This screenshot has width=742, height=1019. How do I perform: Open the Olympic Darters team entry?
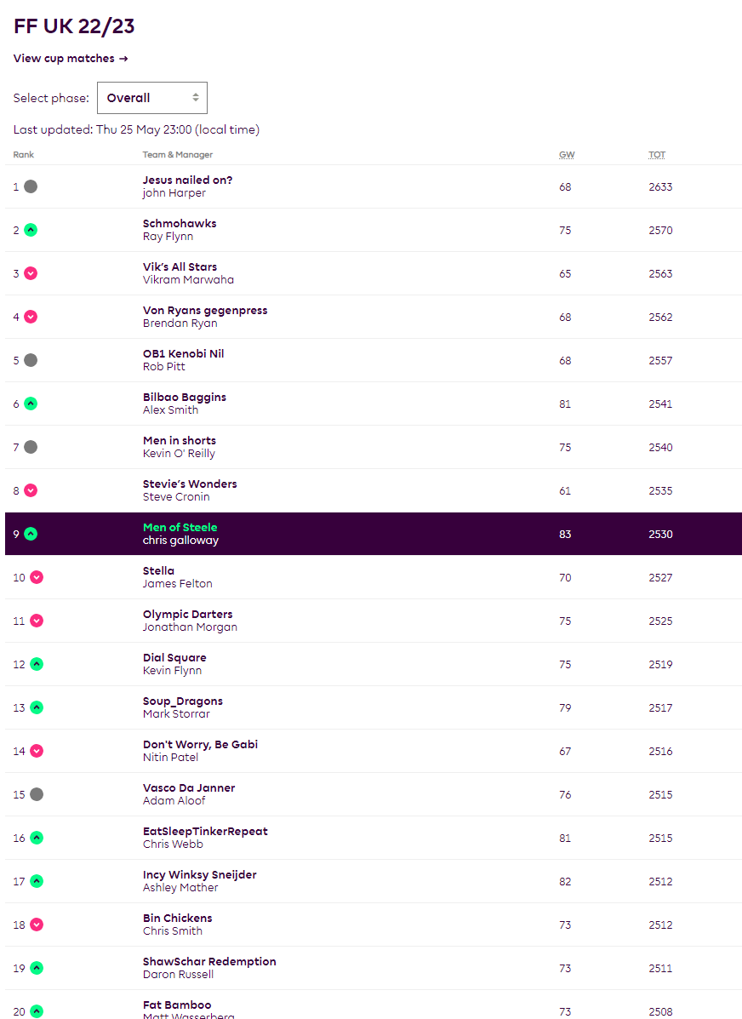(x=187, y=615)
